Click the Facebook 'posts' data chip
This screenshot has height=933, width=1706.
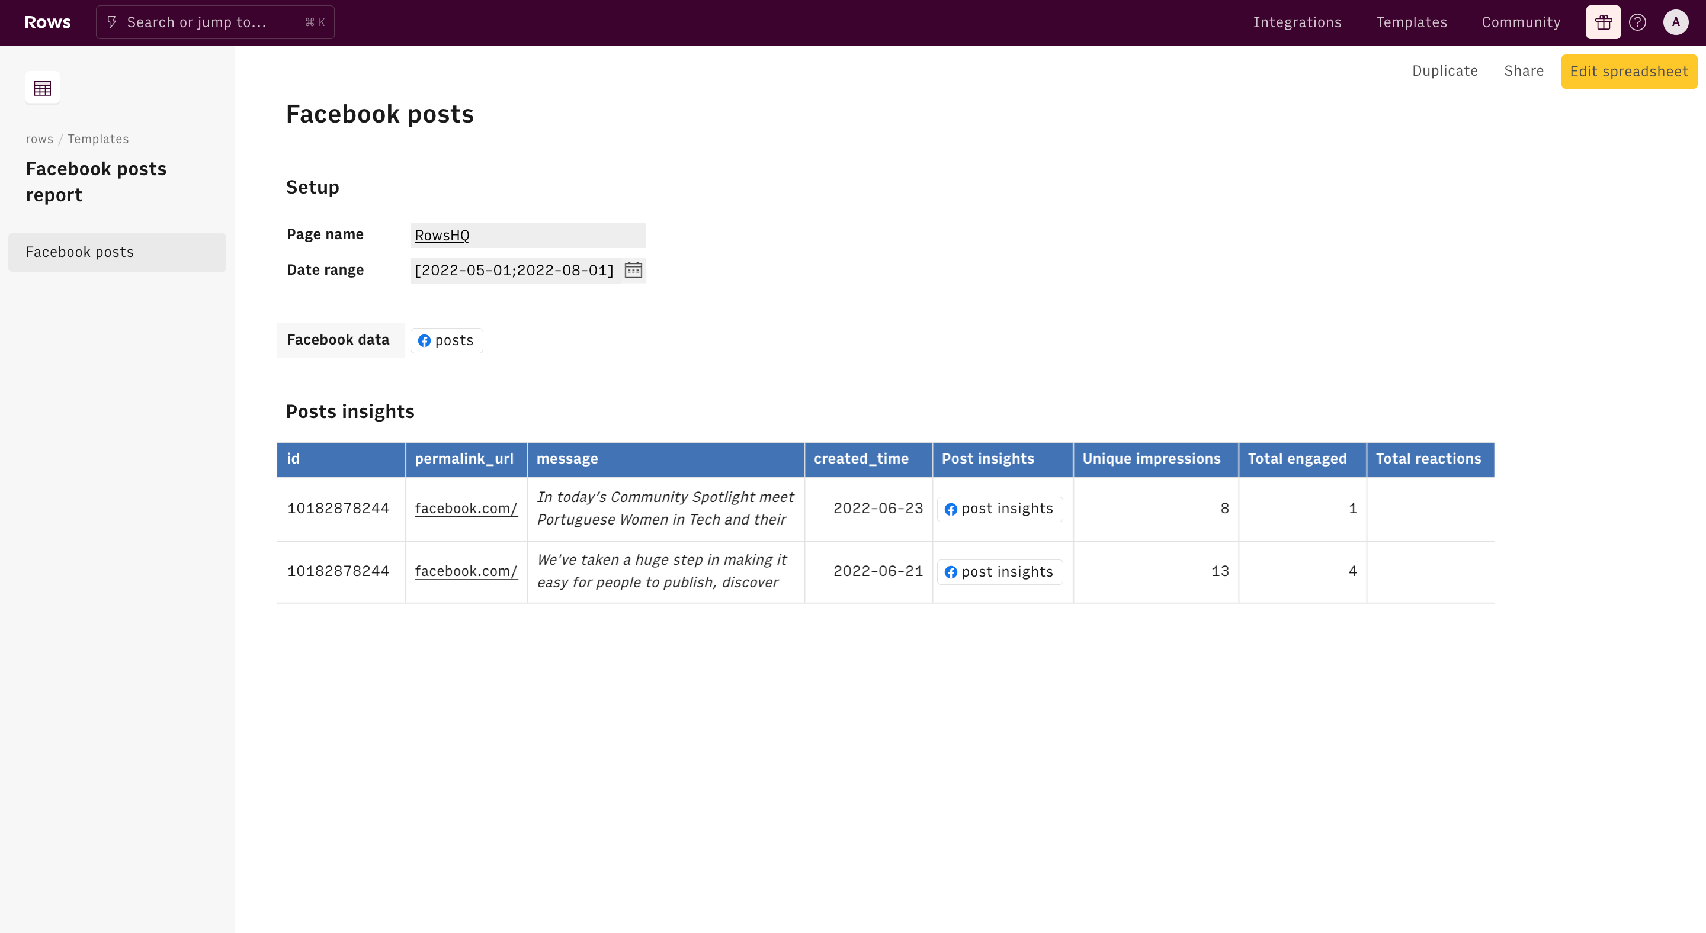pyautogui.click(x=447, y=340)
